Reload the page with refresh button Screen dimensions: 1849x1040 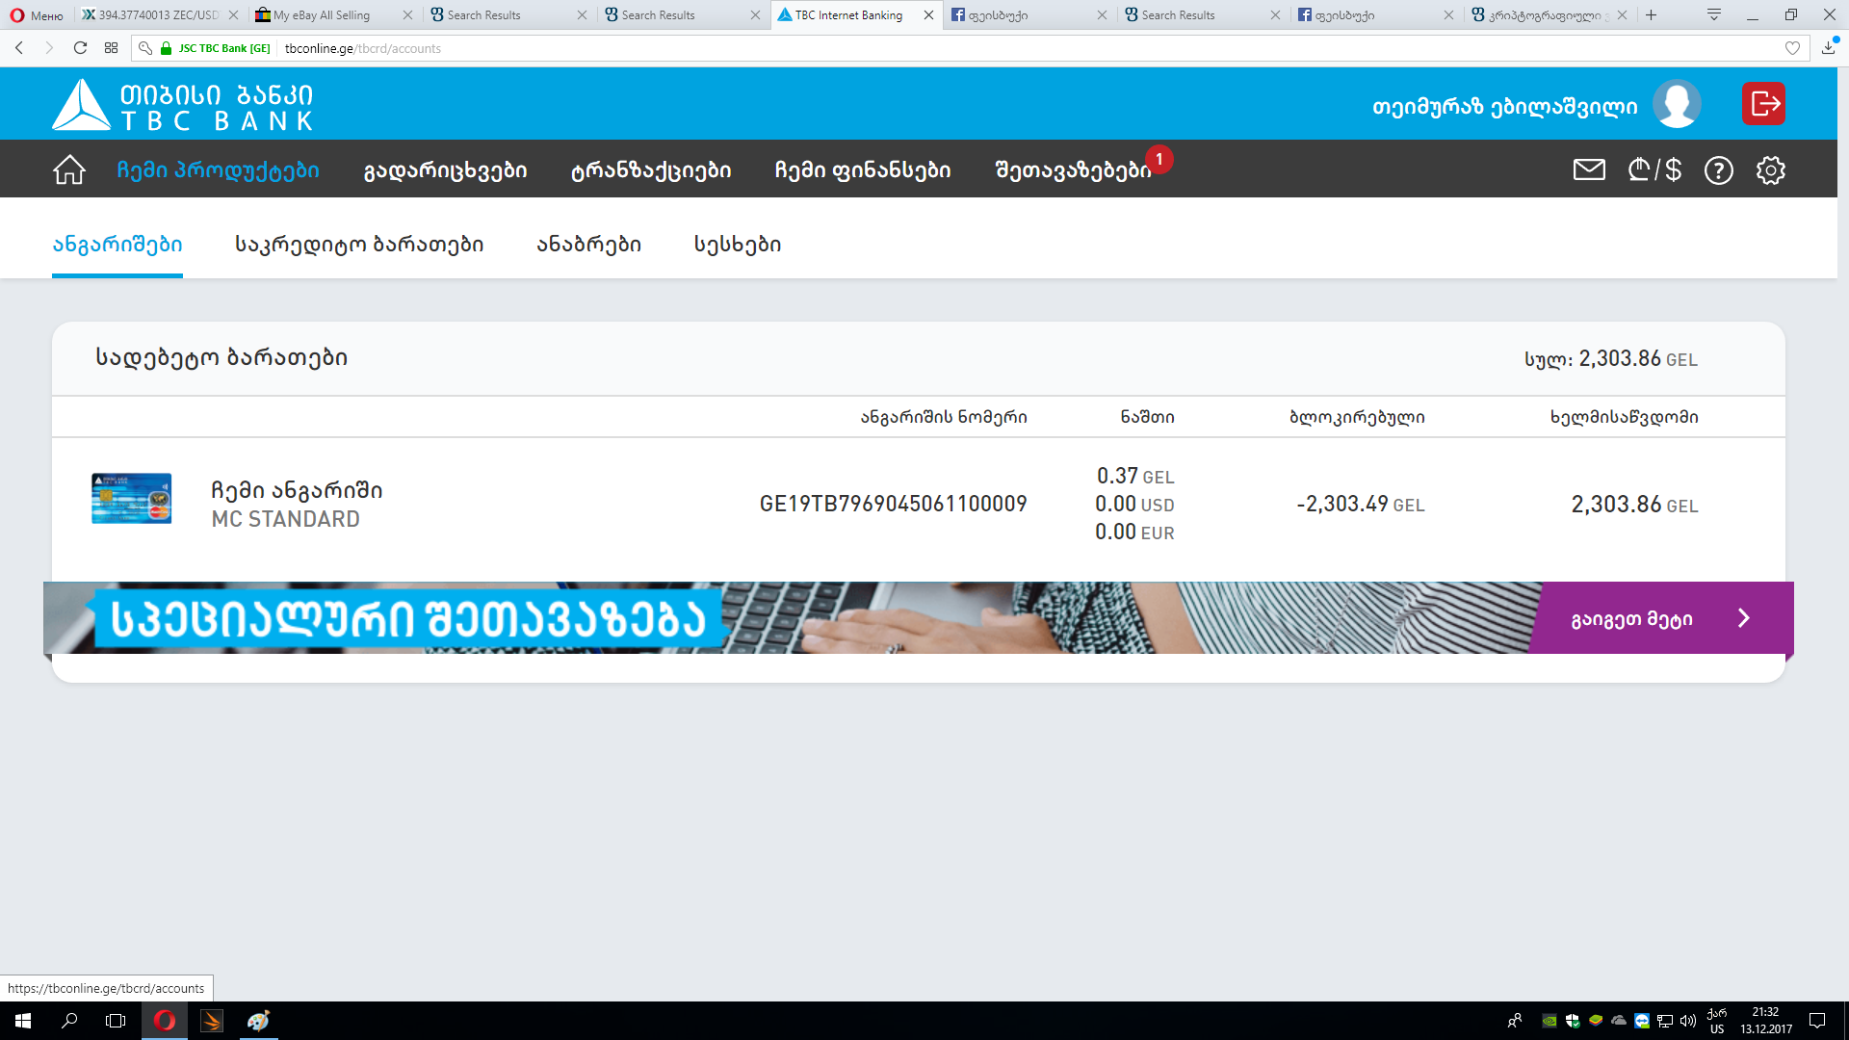[x=81, y=48]
